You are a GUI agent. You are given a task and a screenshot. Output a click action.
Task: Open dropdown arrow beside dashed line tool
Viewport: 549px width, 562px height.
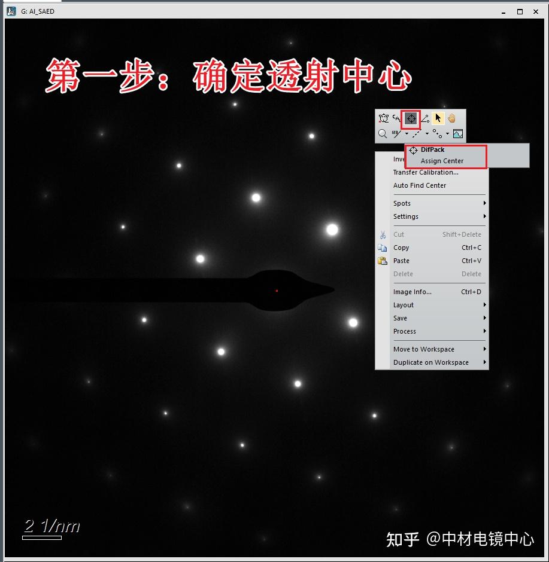pyautogui.click(x=427, y=134)
